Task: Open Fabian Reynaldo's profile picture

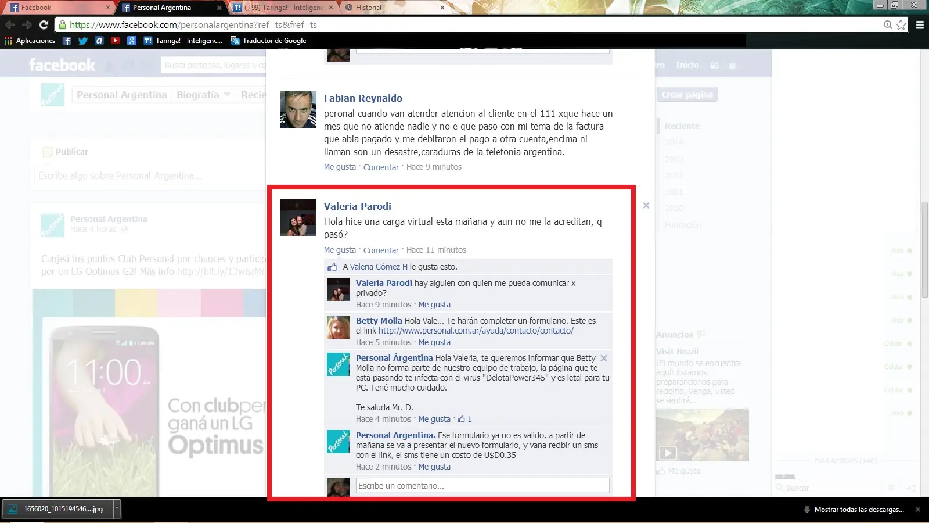Action: (298, 109)
